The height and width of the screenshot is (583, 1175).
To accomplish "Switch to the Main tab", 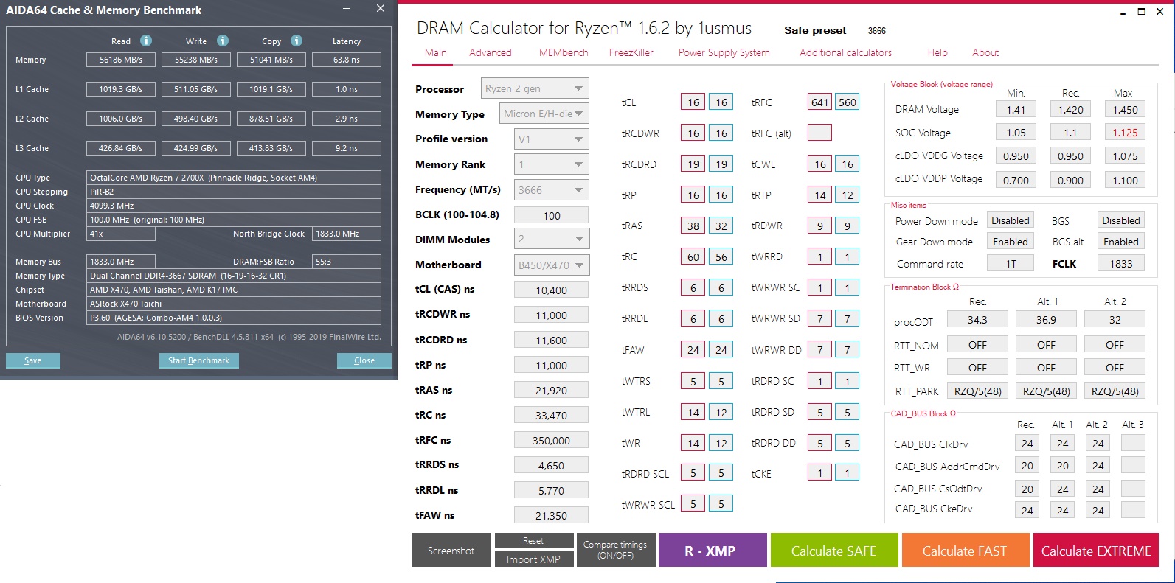I will click(436, 52).
